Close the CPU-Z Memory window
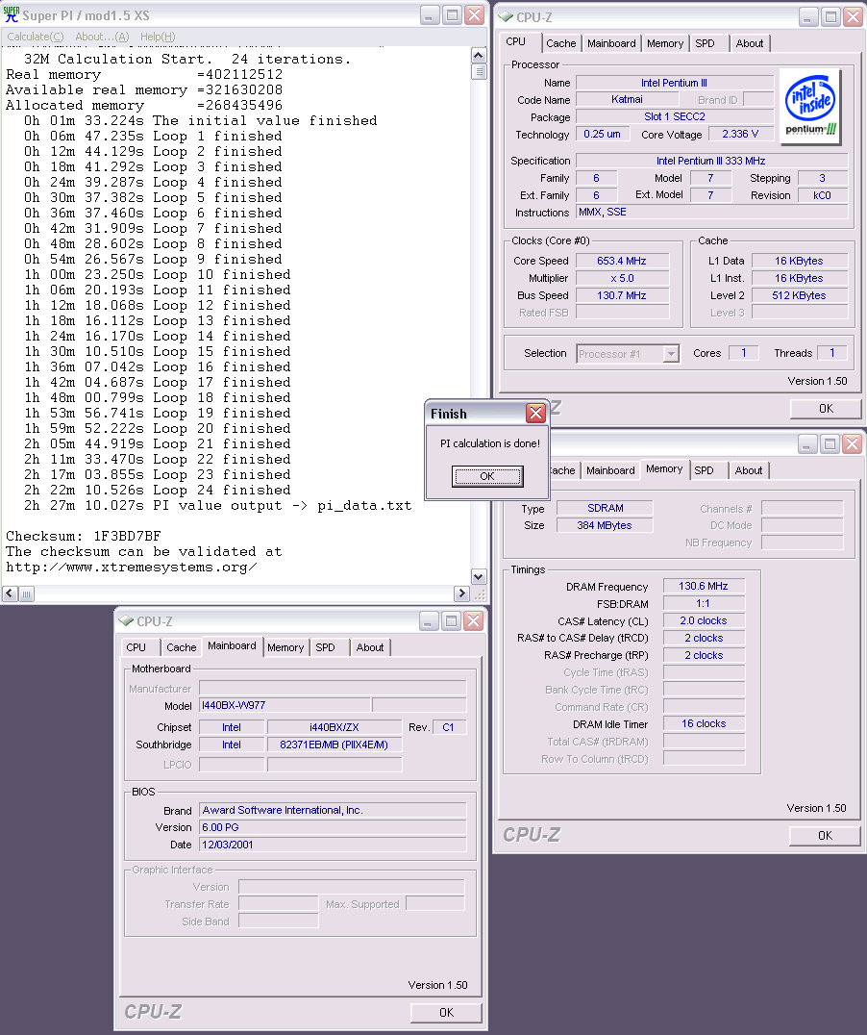This screenshot has height=1035, width=867. 853,444
